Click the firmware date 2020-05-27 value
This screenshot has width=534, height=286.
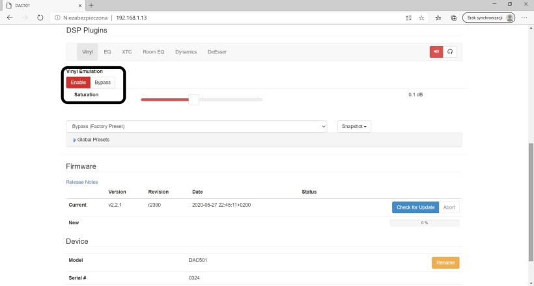click(221, 205)
